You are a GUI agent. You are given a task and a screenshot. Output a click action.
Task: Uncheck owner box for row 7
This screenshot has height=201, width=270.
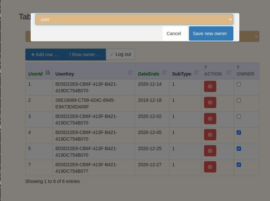(239, 165)
